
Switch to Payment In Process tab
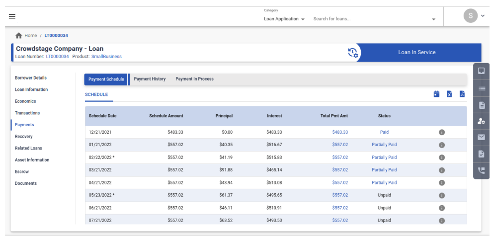(x=194, y=80)
